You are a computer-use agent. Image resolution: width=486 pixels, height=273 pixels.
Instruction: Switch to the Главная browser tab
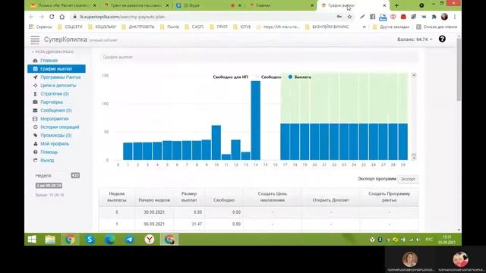click(x=282, y=5)
